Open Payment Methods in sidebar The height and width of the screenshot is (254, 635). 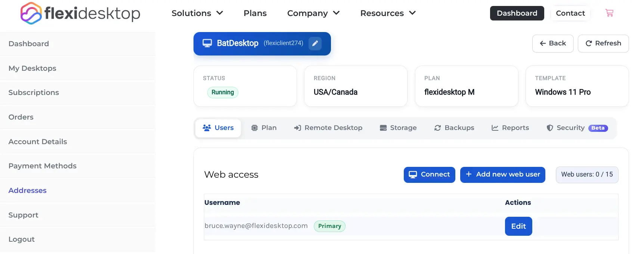point(78,166)
